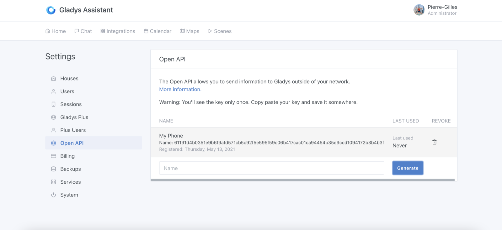Open the Chat tab

pyautogui.click(x=83, y=31)
